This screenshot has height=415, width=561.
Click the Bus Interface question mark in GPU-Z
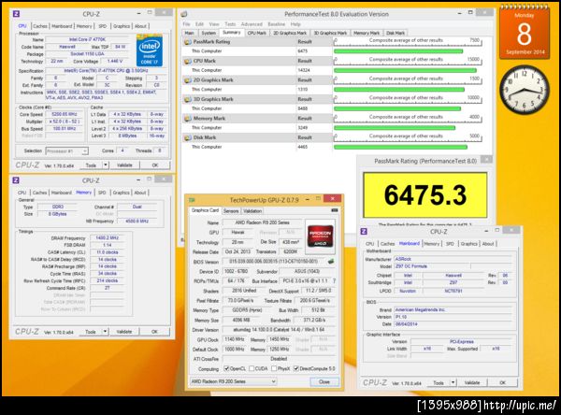[334, 281]
